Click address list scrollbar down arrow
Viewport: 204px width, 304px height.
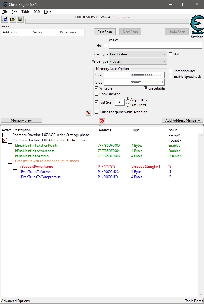pos(201,295)
